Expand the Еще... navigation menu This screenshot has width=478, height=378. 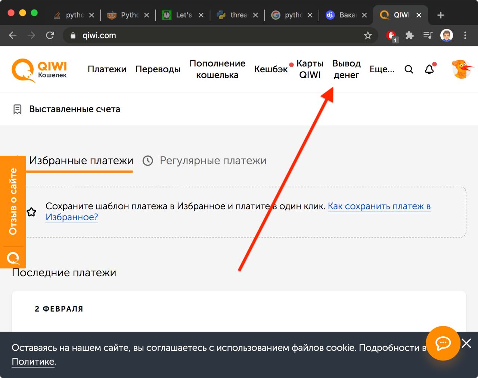tap(382, 69)
